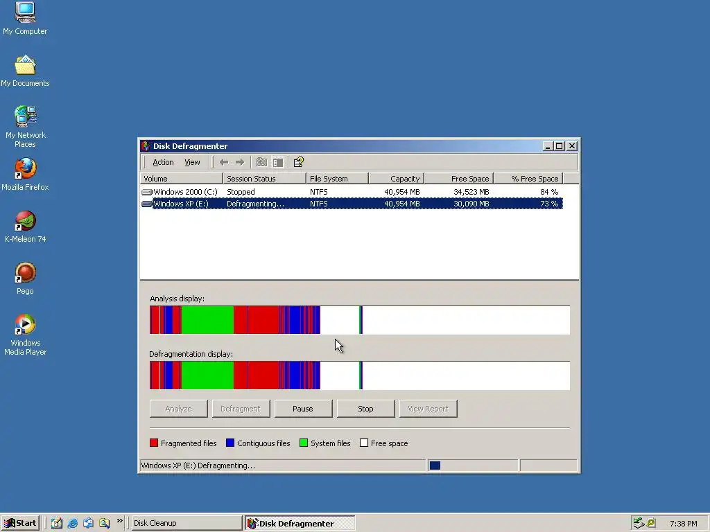710x532 pixels.
Task: Open the View menu
Action: coord(192,162)
